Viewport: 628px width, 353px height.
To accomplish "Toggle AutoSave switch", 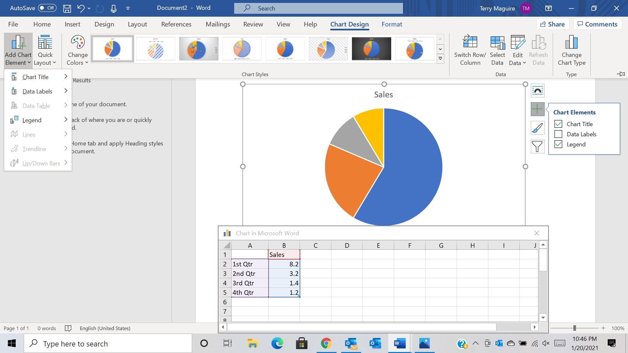I will click(x=47, y=8).
